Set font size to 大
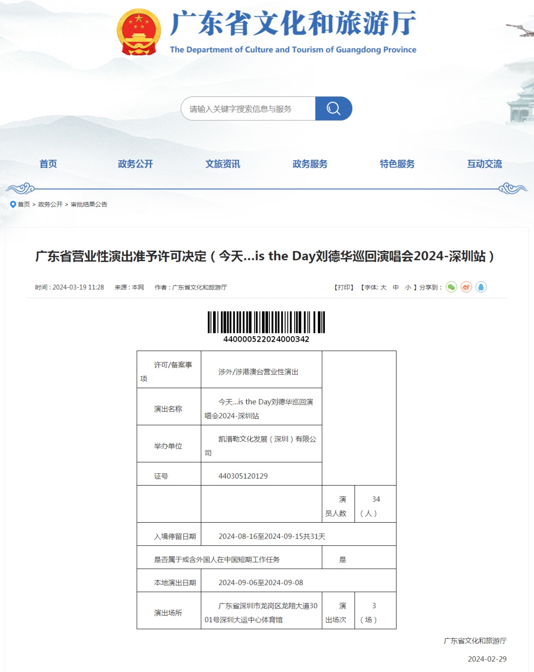 click(383, 287)
